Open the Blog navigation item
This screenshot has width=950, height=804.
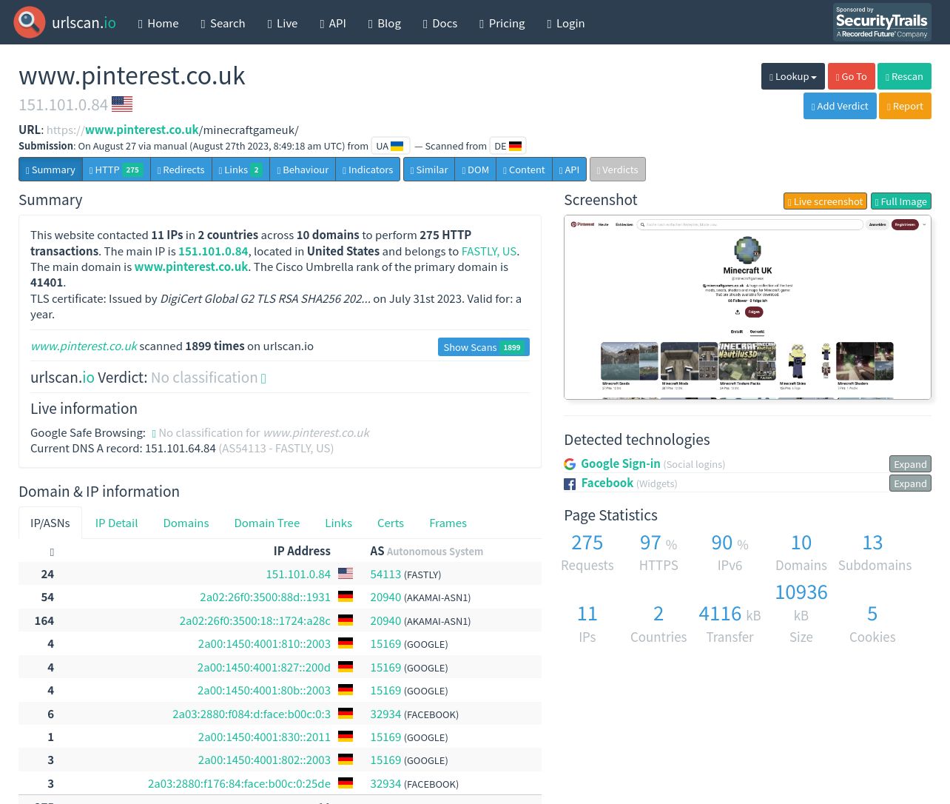coord(385,23)
